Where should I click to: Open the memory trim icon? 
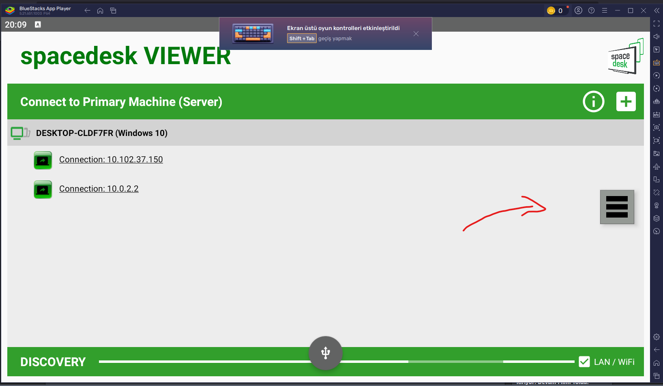(x=657, y=101)
